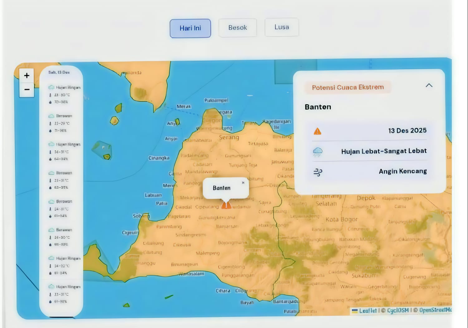This screenshot has height=328, width=468.
Task: Click the Panggarangan label on the map
Action: (x=238, y=275)
